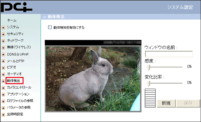Screen dimensions: 201x122
Task: Click the 保存 button
Action: tap(188, 103)
